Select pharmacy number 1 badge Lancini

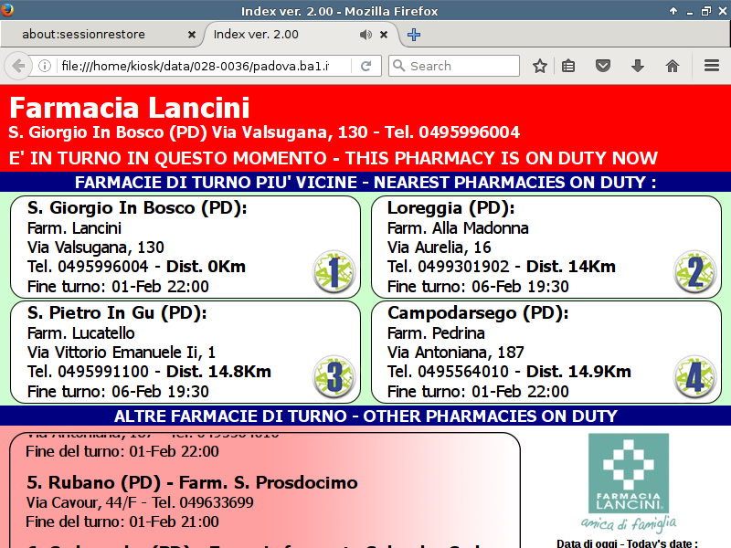(x=334, y=272)
